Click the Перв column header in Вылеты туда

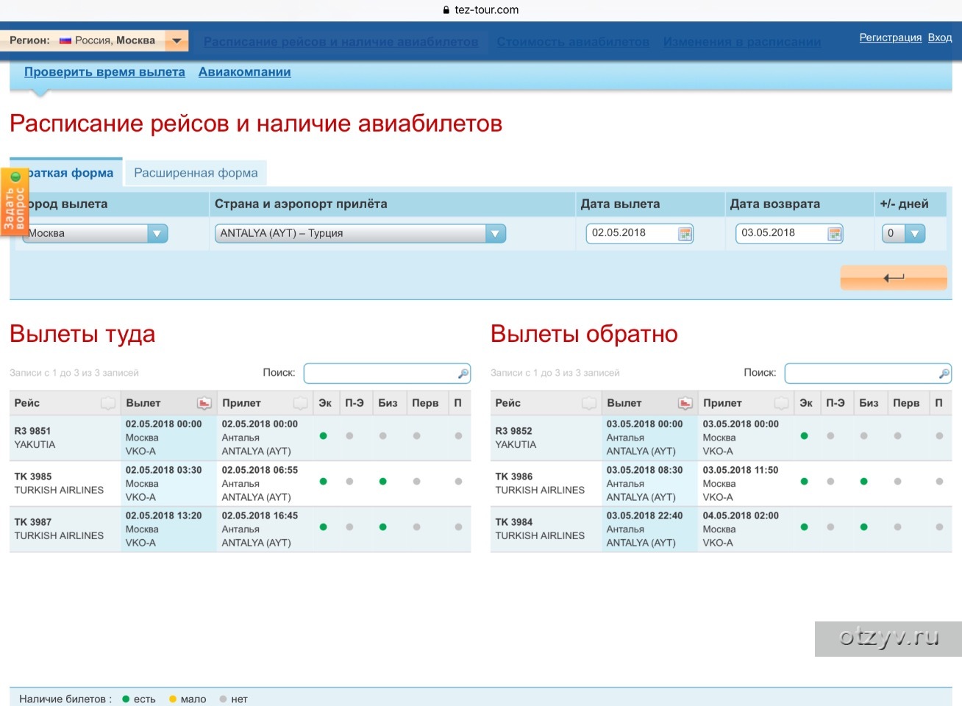coord(425,403)
